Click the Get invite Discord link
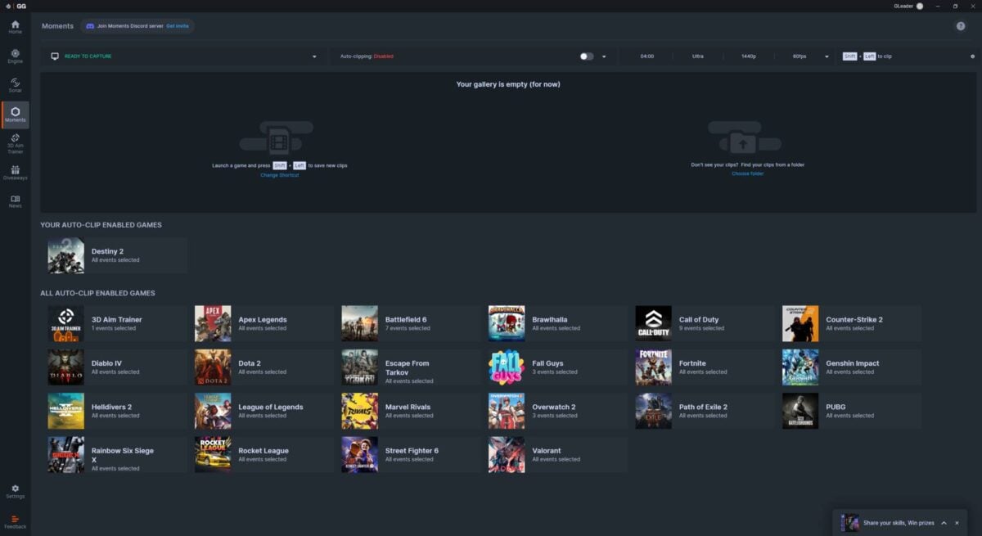The height and width of the screenshot is (536, 982). tap(177, 26)
